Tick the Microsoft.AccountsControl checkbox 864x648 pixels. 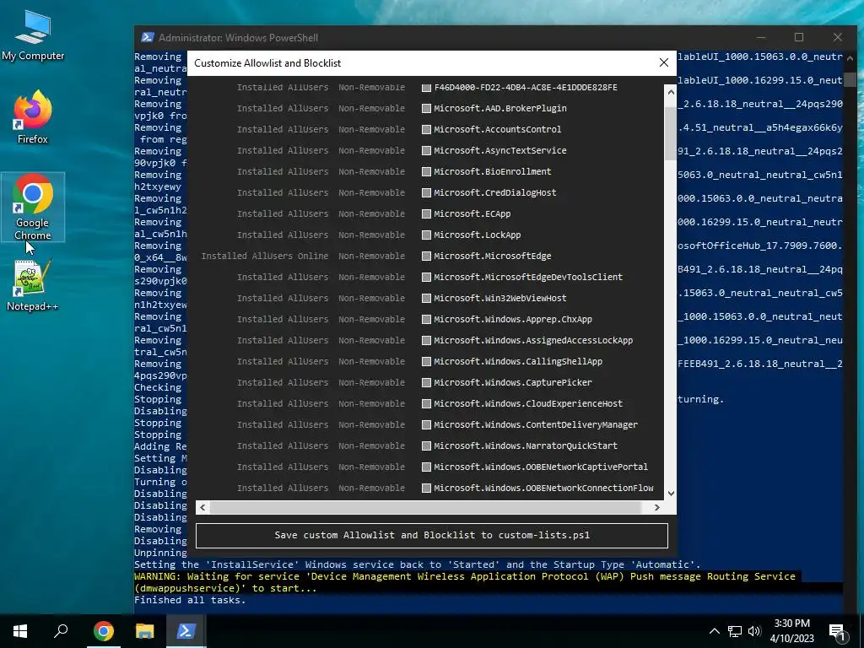coord(426,129)
